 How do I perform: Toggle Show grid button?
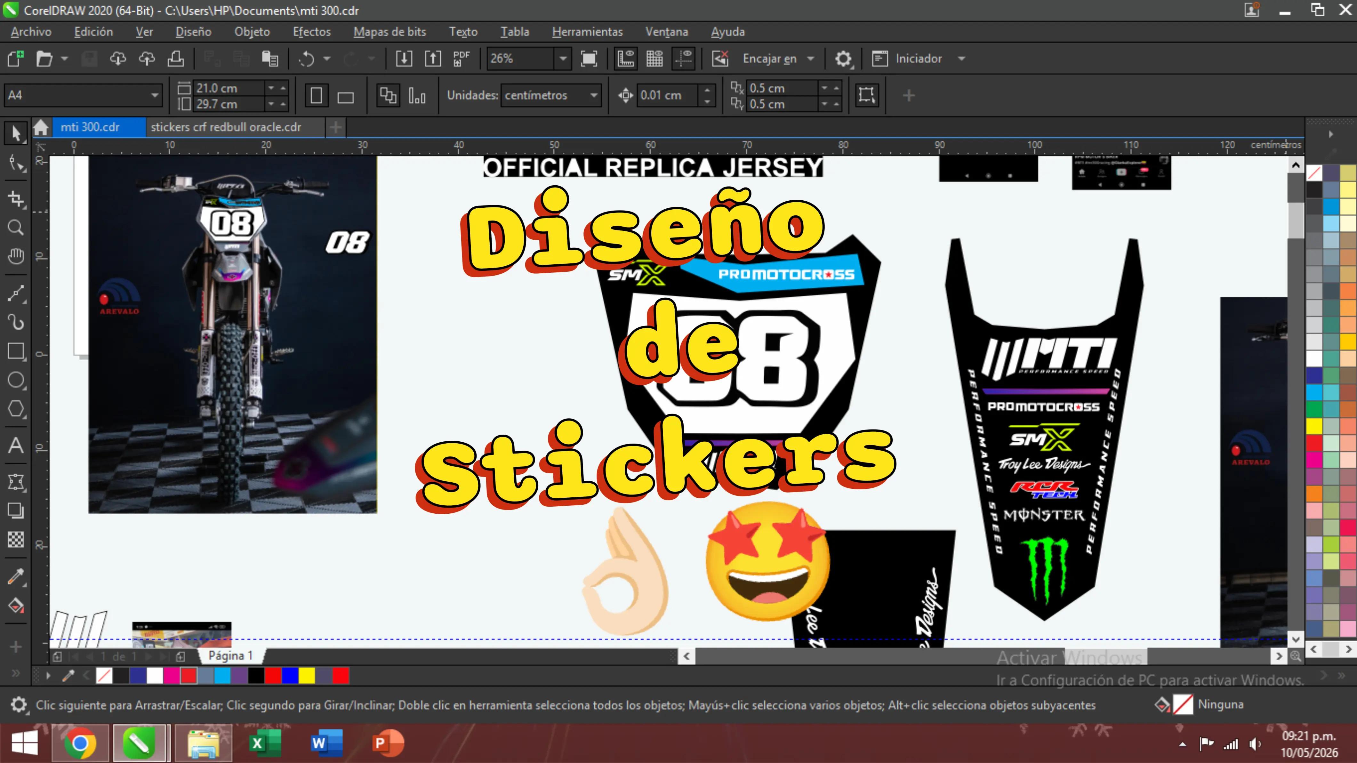(x=654, y=59)
